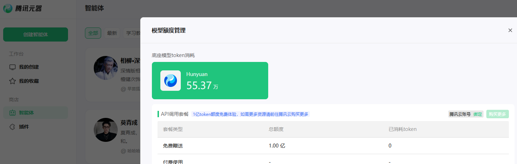This screenshot has height=164, width=517.
Task: Click the API调用套餐 section title
Action: click(x=175, y=114)
